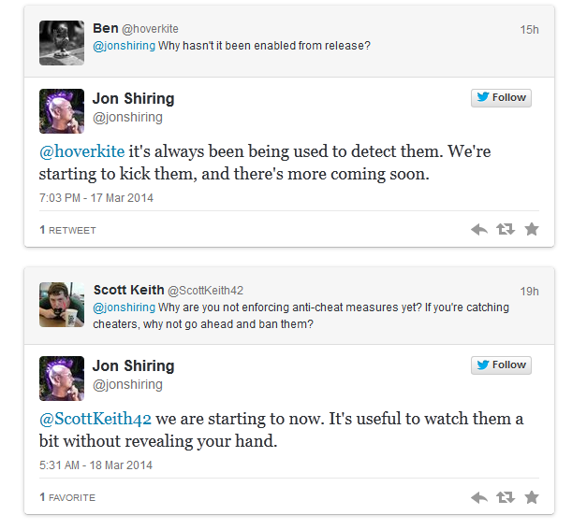Click Follow button in second tweet
Screen dimensions: 572x529
coord(501,365)
